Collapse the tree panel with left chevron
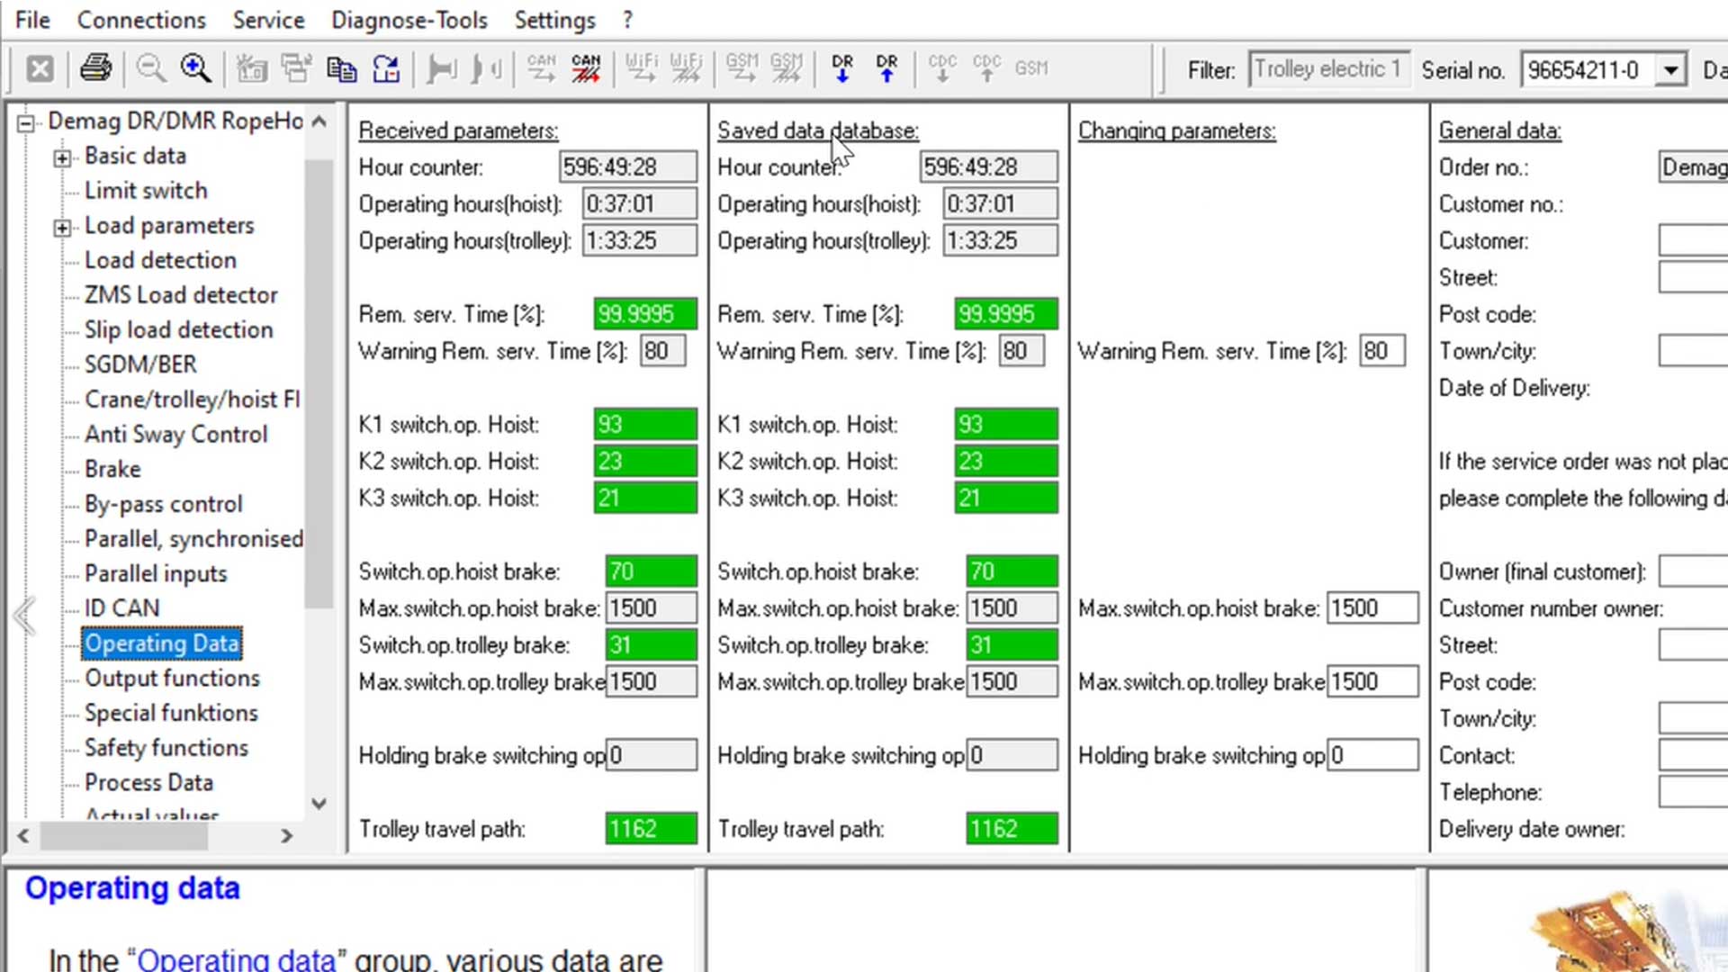Image resolution: width=1728 pixels, height=972 pixels. click(x=24, y=616)
